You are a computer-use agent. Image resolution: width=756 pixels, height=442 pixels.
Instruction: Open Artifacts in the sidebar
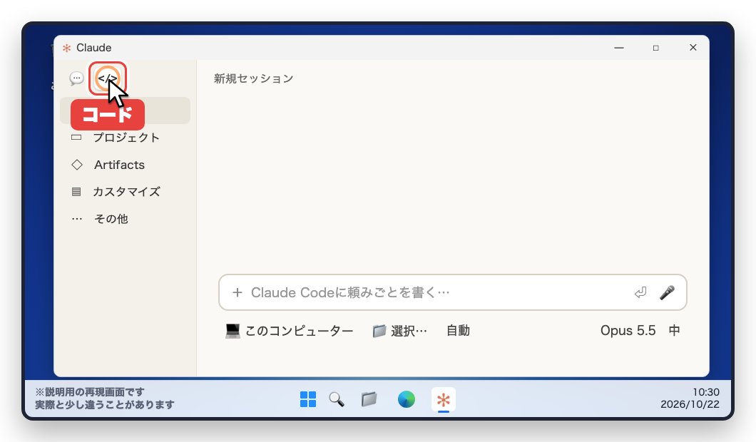(x=126, y=165)
